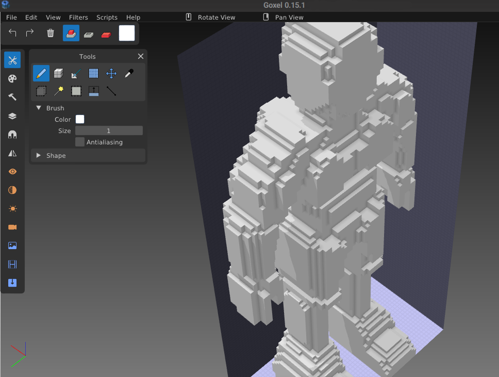Image resolution: width=499 pixels, height=377 pixels.
Task: Enable the Antialiasing checkbox
Action: point(80,142)
